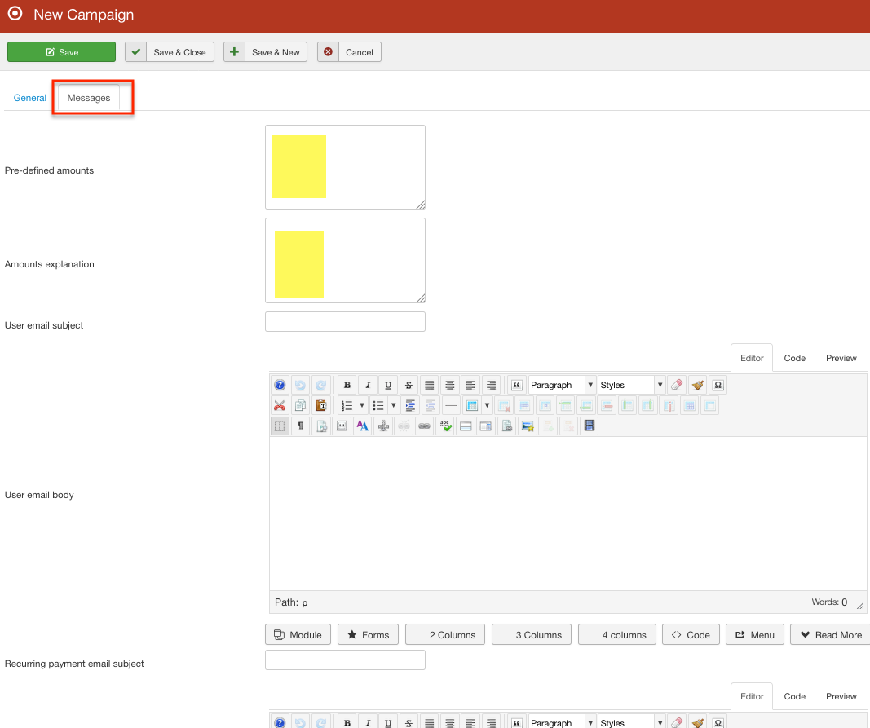Click the strikethrough icon in the editor toolbar
Viewport: 870px width, 728px height.
coord(409,386)
